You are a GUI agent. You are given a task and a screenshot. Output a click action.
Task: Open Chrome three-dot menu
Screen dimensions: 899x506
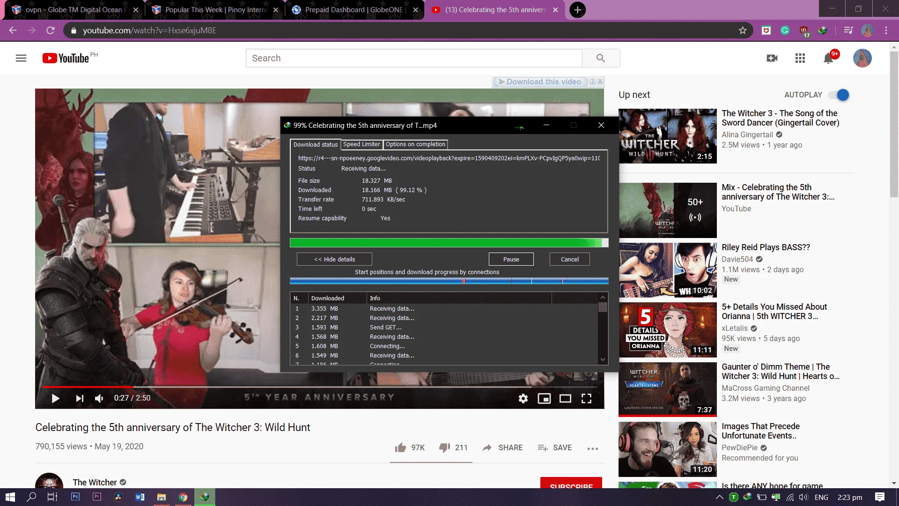click(886, 30)
